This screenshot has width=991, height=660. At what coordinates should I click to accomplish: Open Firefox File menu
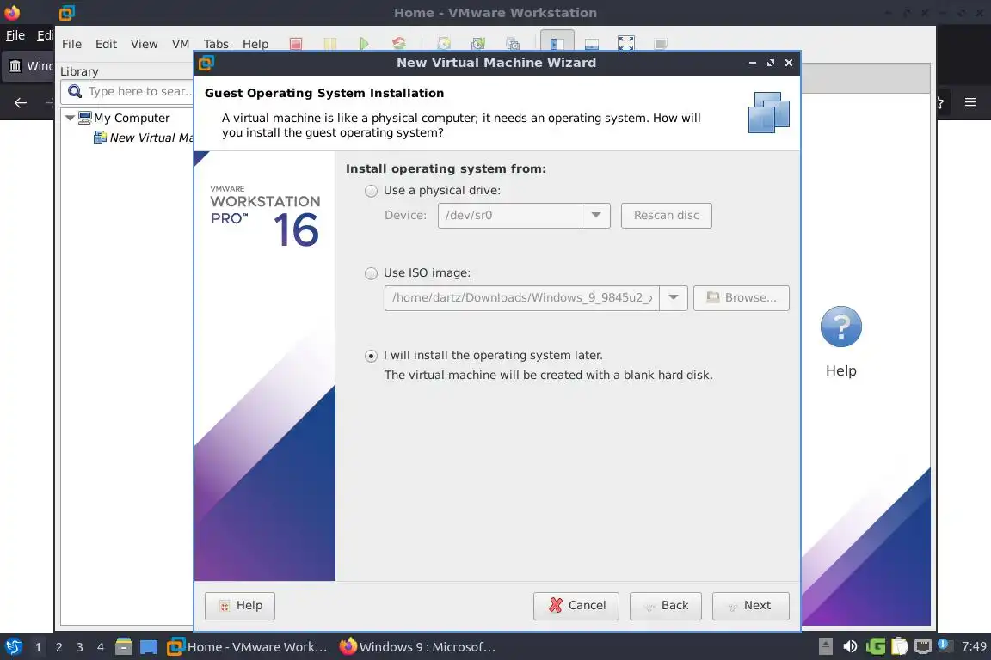[15, 35]
